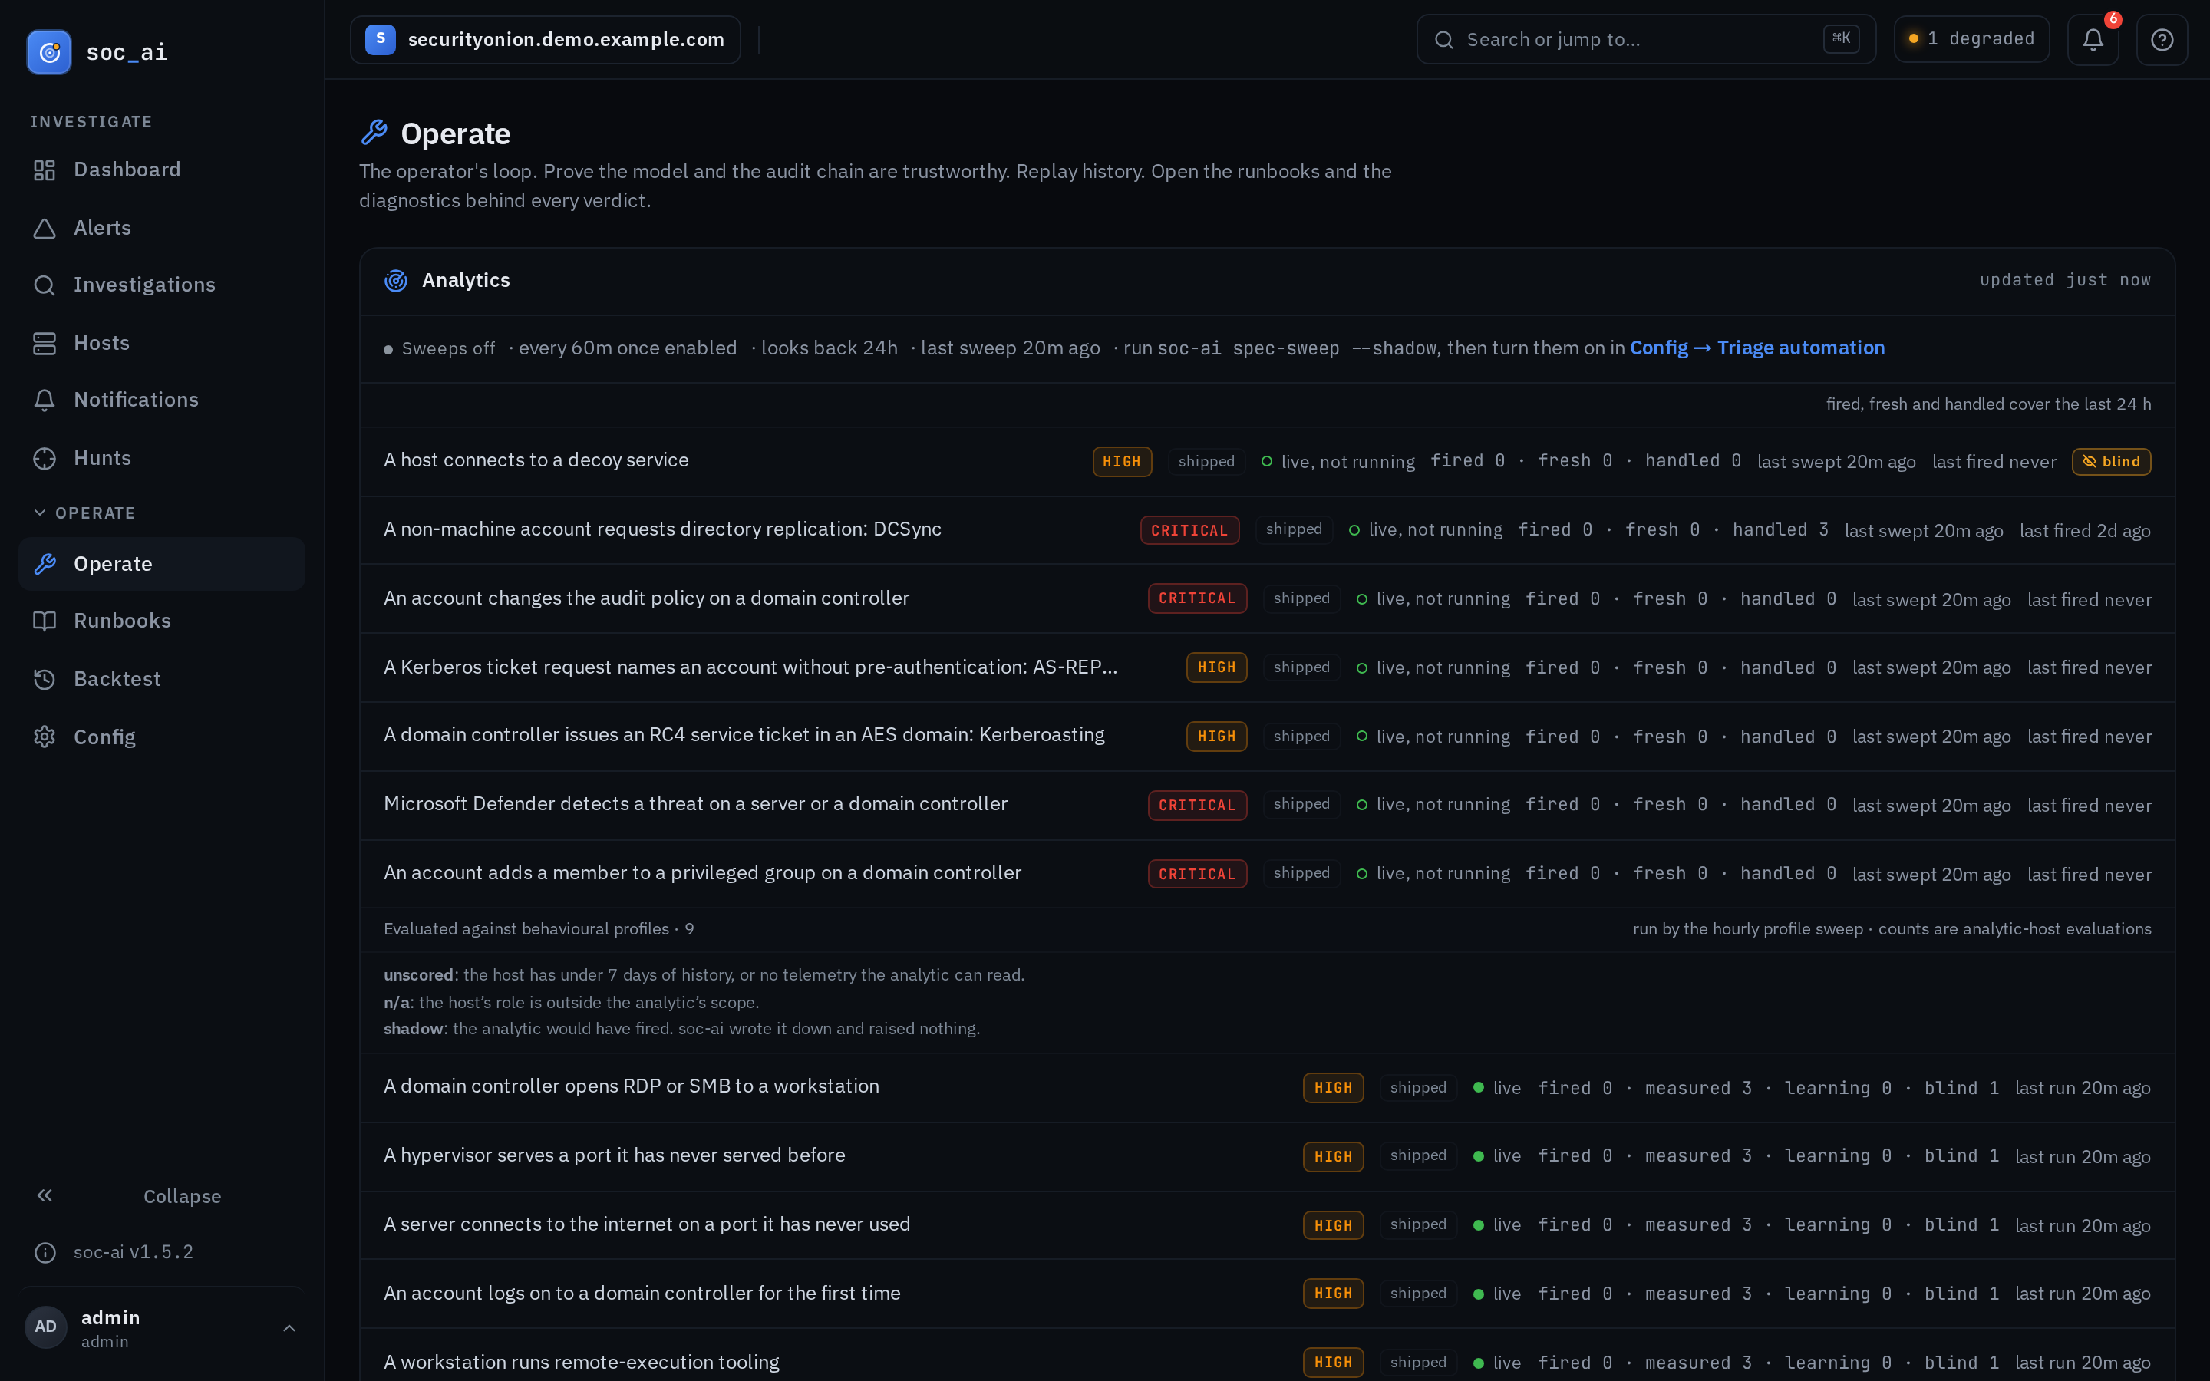
Task: Click the soc_ai logo icon
Action: [49, 52]
